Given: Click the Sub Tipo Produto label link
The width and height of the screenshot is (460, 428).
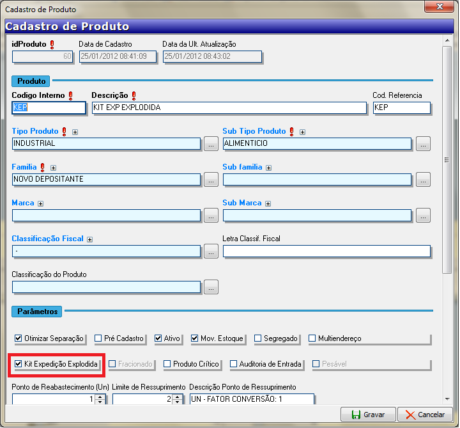Looking at the screenshot, I should click(254, 131).
